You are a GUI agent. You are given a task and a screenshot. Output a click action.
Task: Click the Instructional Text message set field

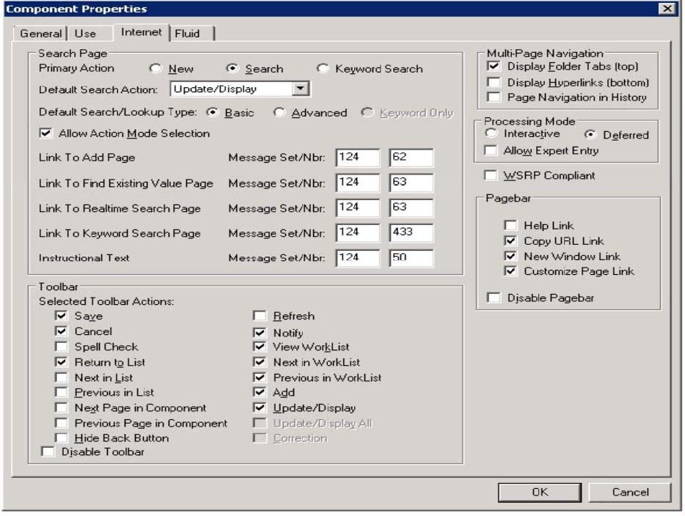pos(357,258)
